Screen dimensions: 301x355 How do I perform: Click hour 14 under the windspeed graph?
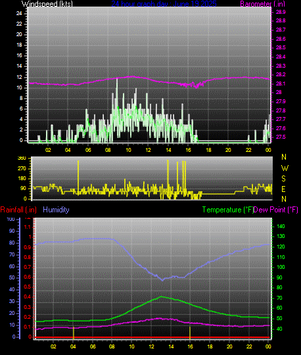[x=168, y=150]
